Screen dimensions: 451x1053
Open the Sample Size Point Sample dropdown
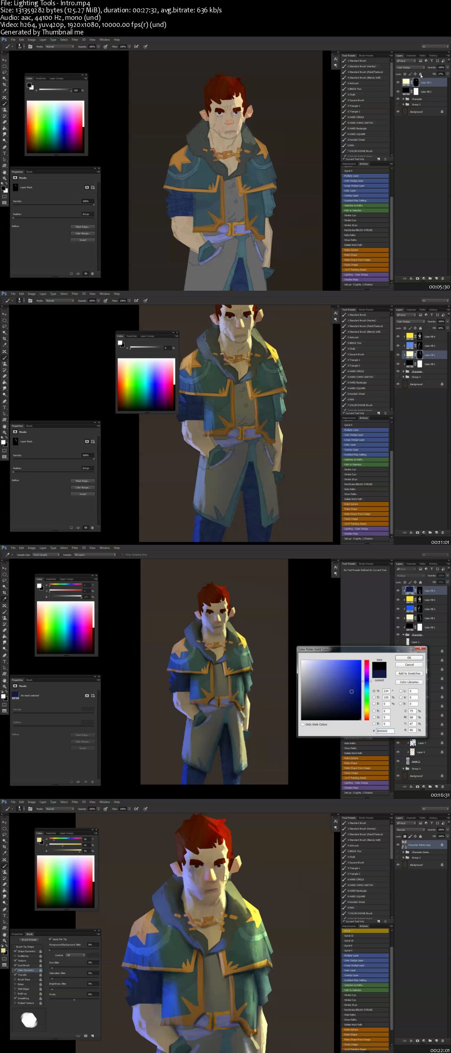tap(46, 555)
